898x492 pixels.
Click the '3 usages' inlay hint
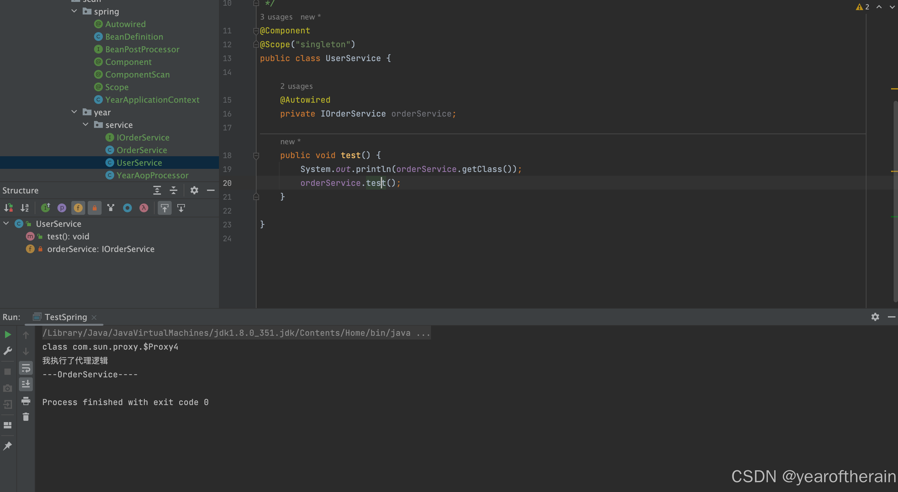[x=276, y=17]
